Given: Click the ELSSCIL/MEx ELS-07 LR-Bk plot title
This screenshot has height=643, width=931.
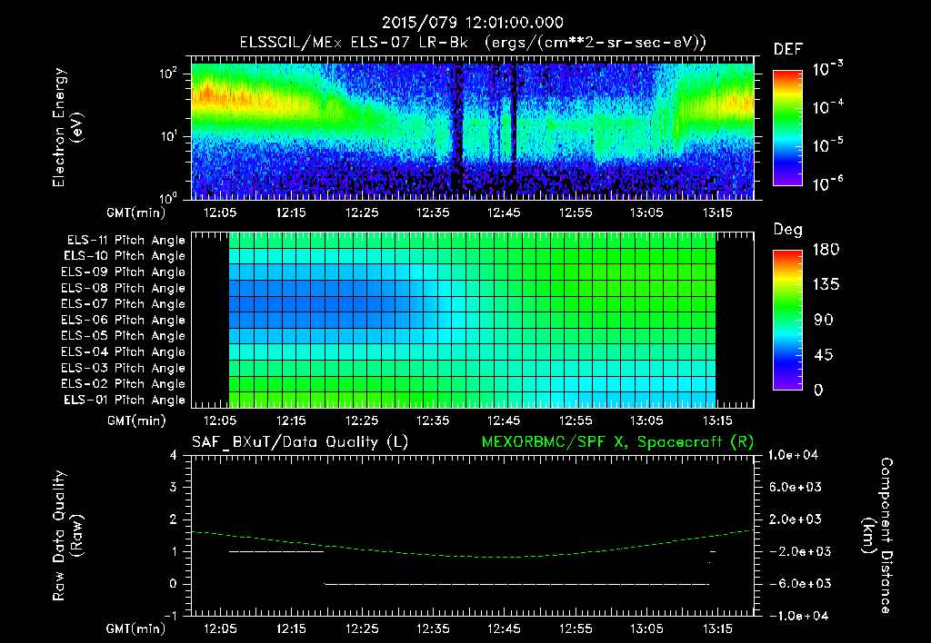Looking at the screenshot, I should click(473, 43).
